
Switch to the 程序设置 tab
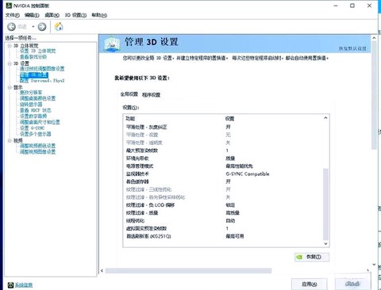[x=151, y=94]
